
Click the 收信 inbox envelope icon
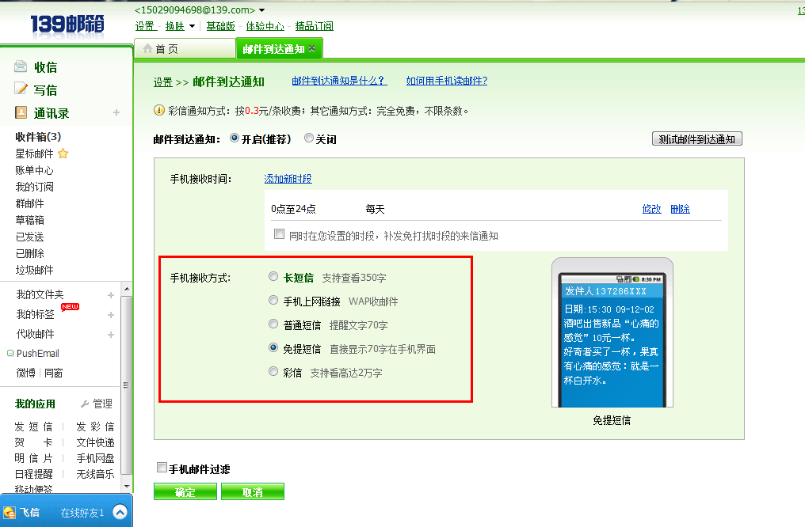(21, 66)
